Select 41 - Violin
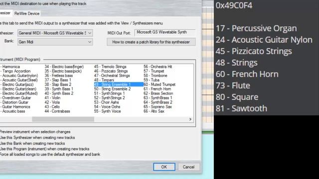The image size is (319, 179). [52, 98]
